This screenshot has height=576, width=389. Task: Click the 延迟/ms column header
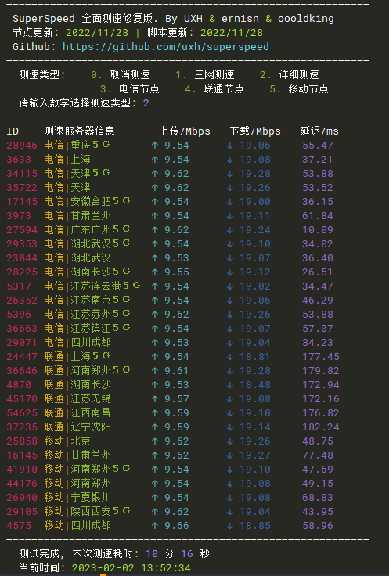(x=319, y=131)
